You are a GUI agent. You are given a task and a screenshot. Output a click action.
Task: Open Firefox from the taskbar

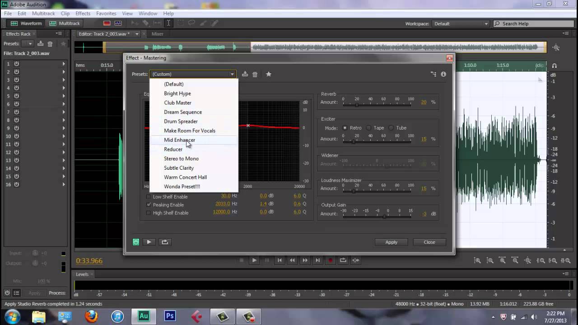[x=91, y=316]
